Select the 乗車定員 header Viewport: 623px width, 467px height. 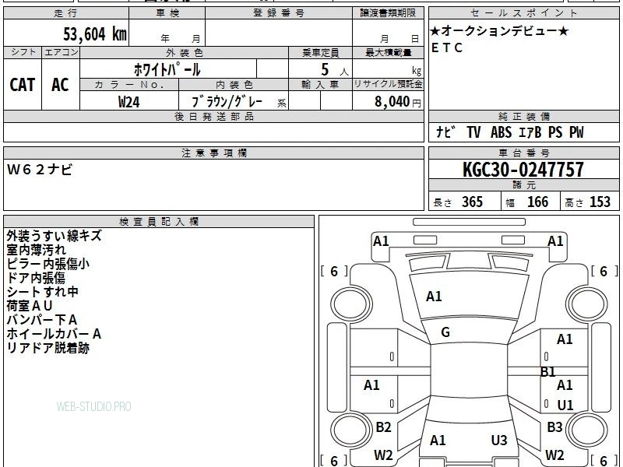[x=320, y=53]
